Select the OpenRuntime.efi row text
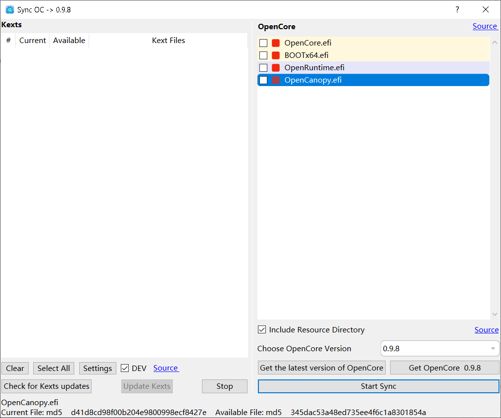This screenshot has height=418, width=501. (314, 68)
